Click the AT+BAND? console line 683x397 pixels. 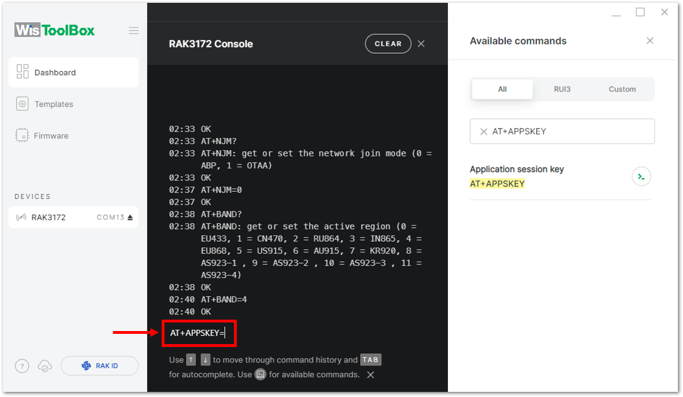[221, 214]
